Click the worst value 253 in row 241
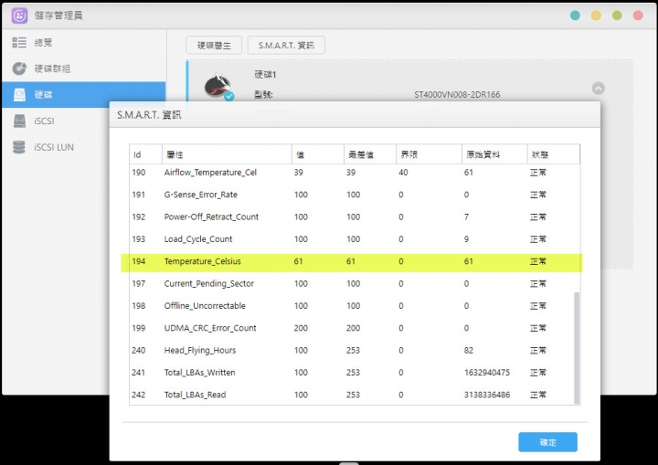The image size is (658, 465). pyautogui.click(x=354, y=373)
